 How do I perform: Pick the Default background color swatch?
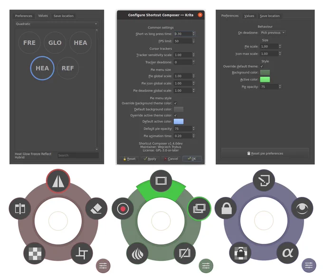179,109
